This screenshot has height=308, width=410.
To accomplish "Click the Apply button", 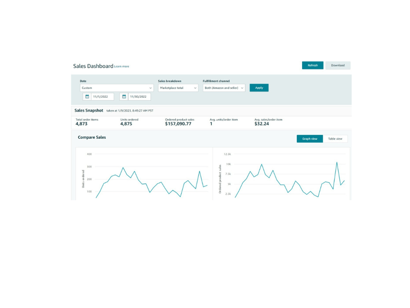I will 259,88.
